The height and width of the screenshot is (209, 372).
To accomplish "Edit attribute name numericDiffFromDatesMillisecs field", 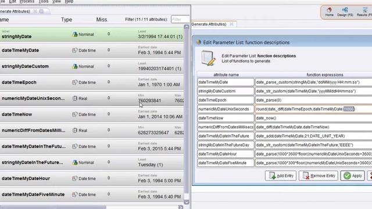I will point(226,127).
